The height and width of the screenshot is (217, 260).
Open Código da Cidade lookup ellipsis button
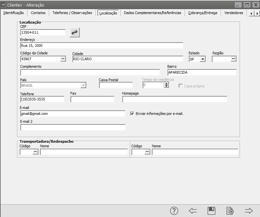tap(63, 59)
